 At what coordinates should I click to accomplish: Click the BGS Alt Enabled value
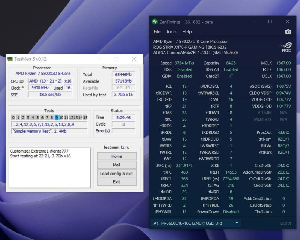(231, 69)
